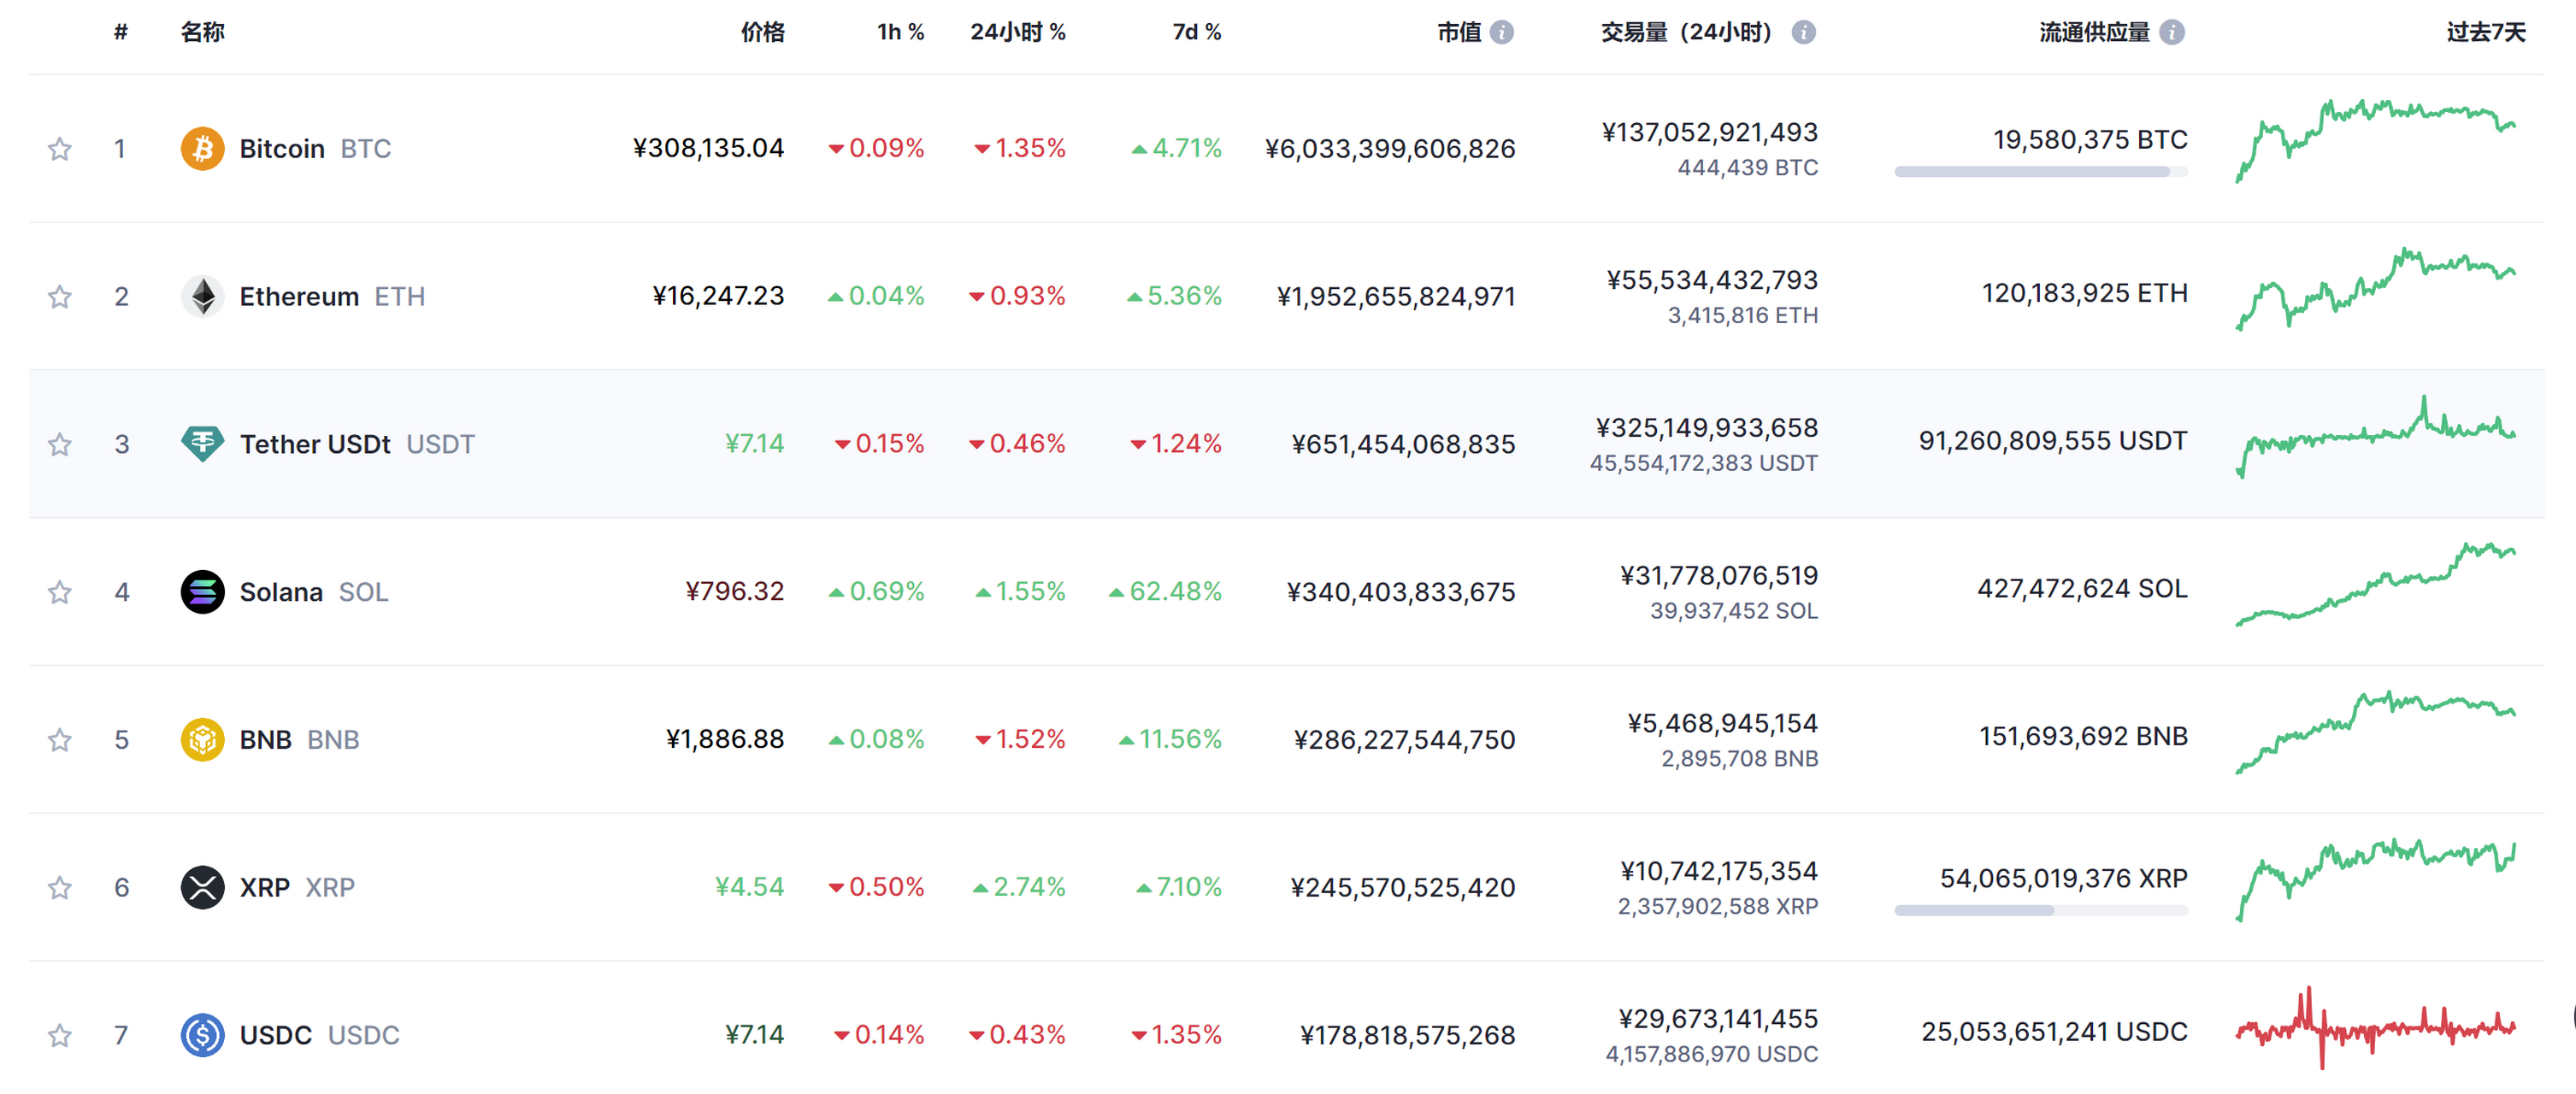Star Ethereum to add to watchlist
This screenshot has width=2576, height=1094.
click(x=60, y=297)
